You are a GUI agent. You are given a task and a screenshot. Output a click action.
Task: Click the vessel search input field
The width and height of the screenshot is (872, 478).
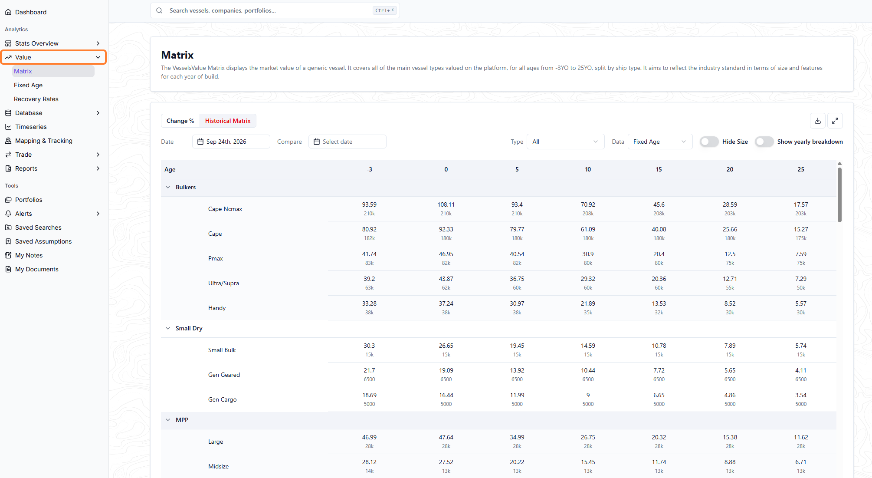(x=275, y=10)
